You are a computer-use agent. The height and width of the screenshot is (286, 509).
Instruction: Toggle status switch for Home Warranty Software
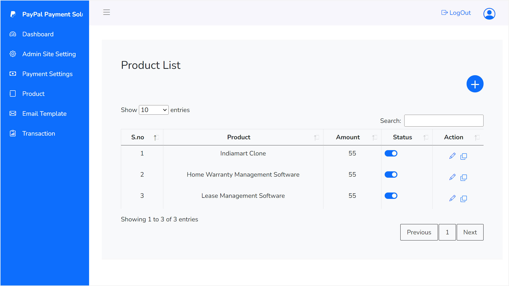[x=391, y=174]
